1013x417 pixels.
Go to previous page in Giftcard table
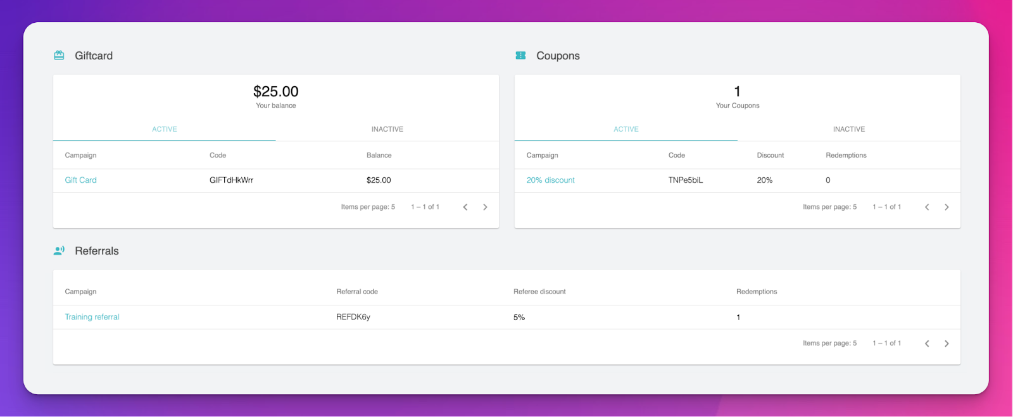pos(465,207)
